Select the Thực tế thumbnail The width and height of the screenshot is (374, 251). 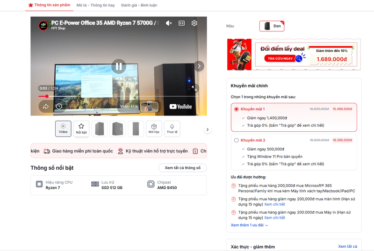[x=172, y=129]
